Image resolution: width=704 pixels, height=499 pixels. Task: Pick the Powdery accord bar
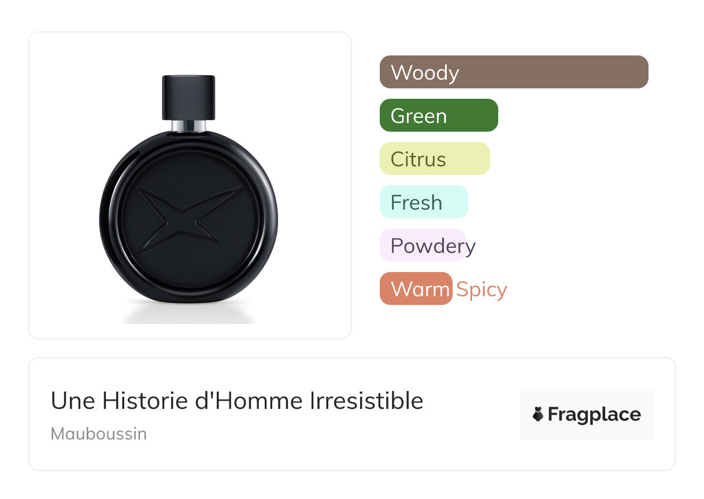pyautogui.click(x=423, y=245)
